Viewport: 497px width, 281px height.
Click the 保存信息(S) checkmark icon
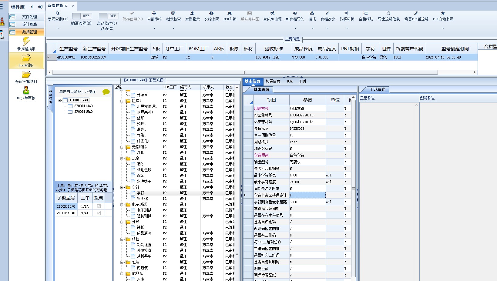[132, 13]
